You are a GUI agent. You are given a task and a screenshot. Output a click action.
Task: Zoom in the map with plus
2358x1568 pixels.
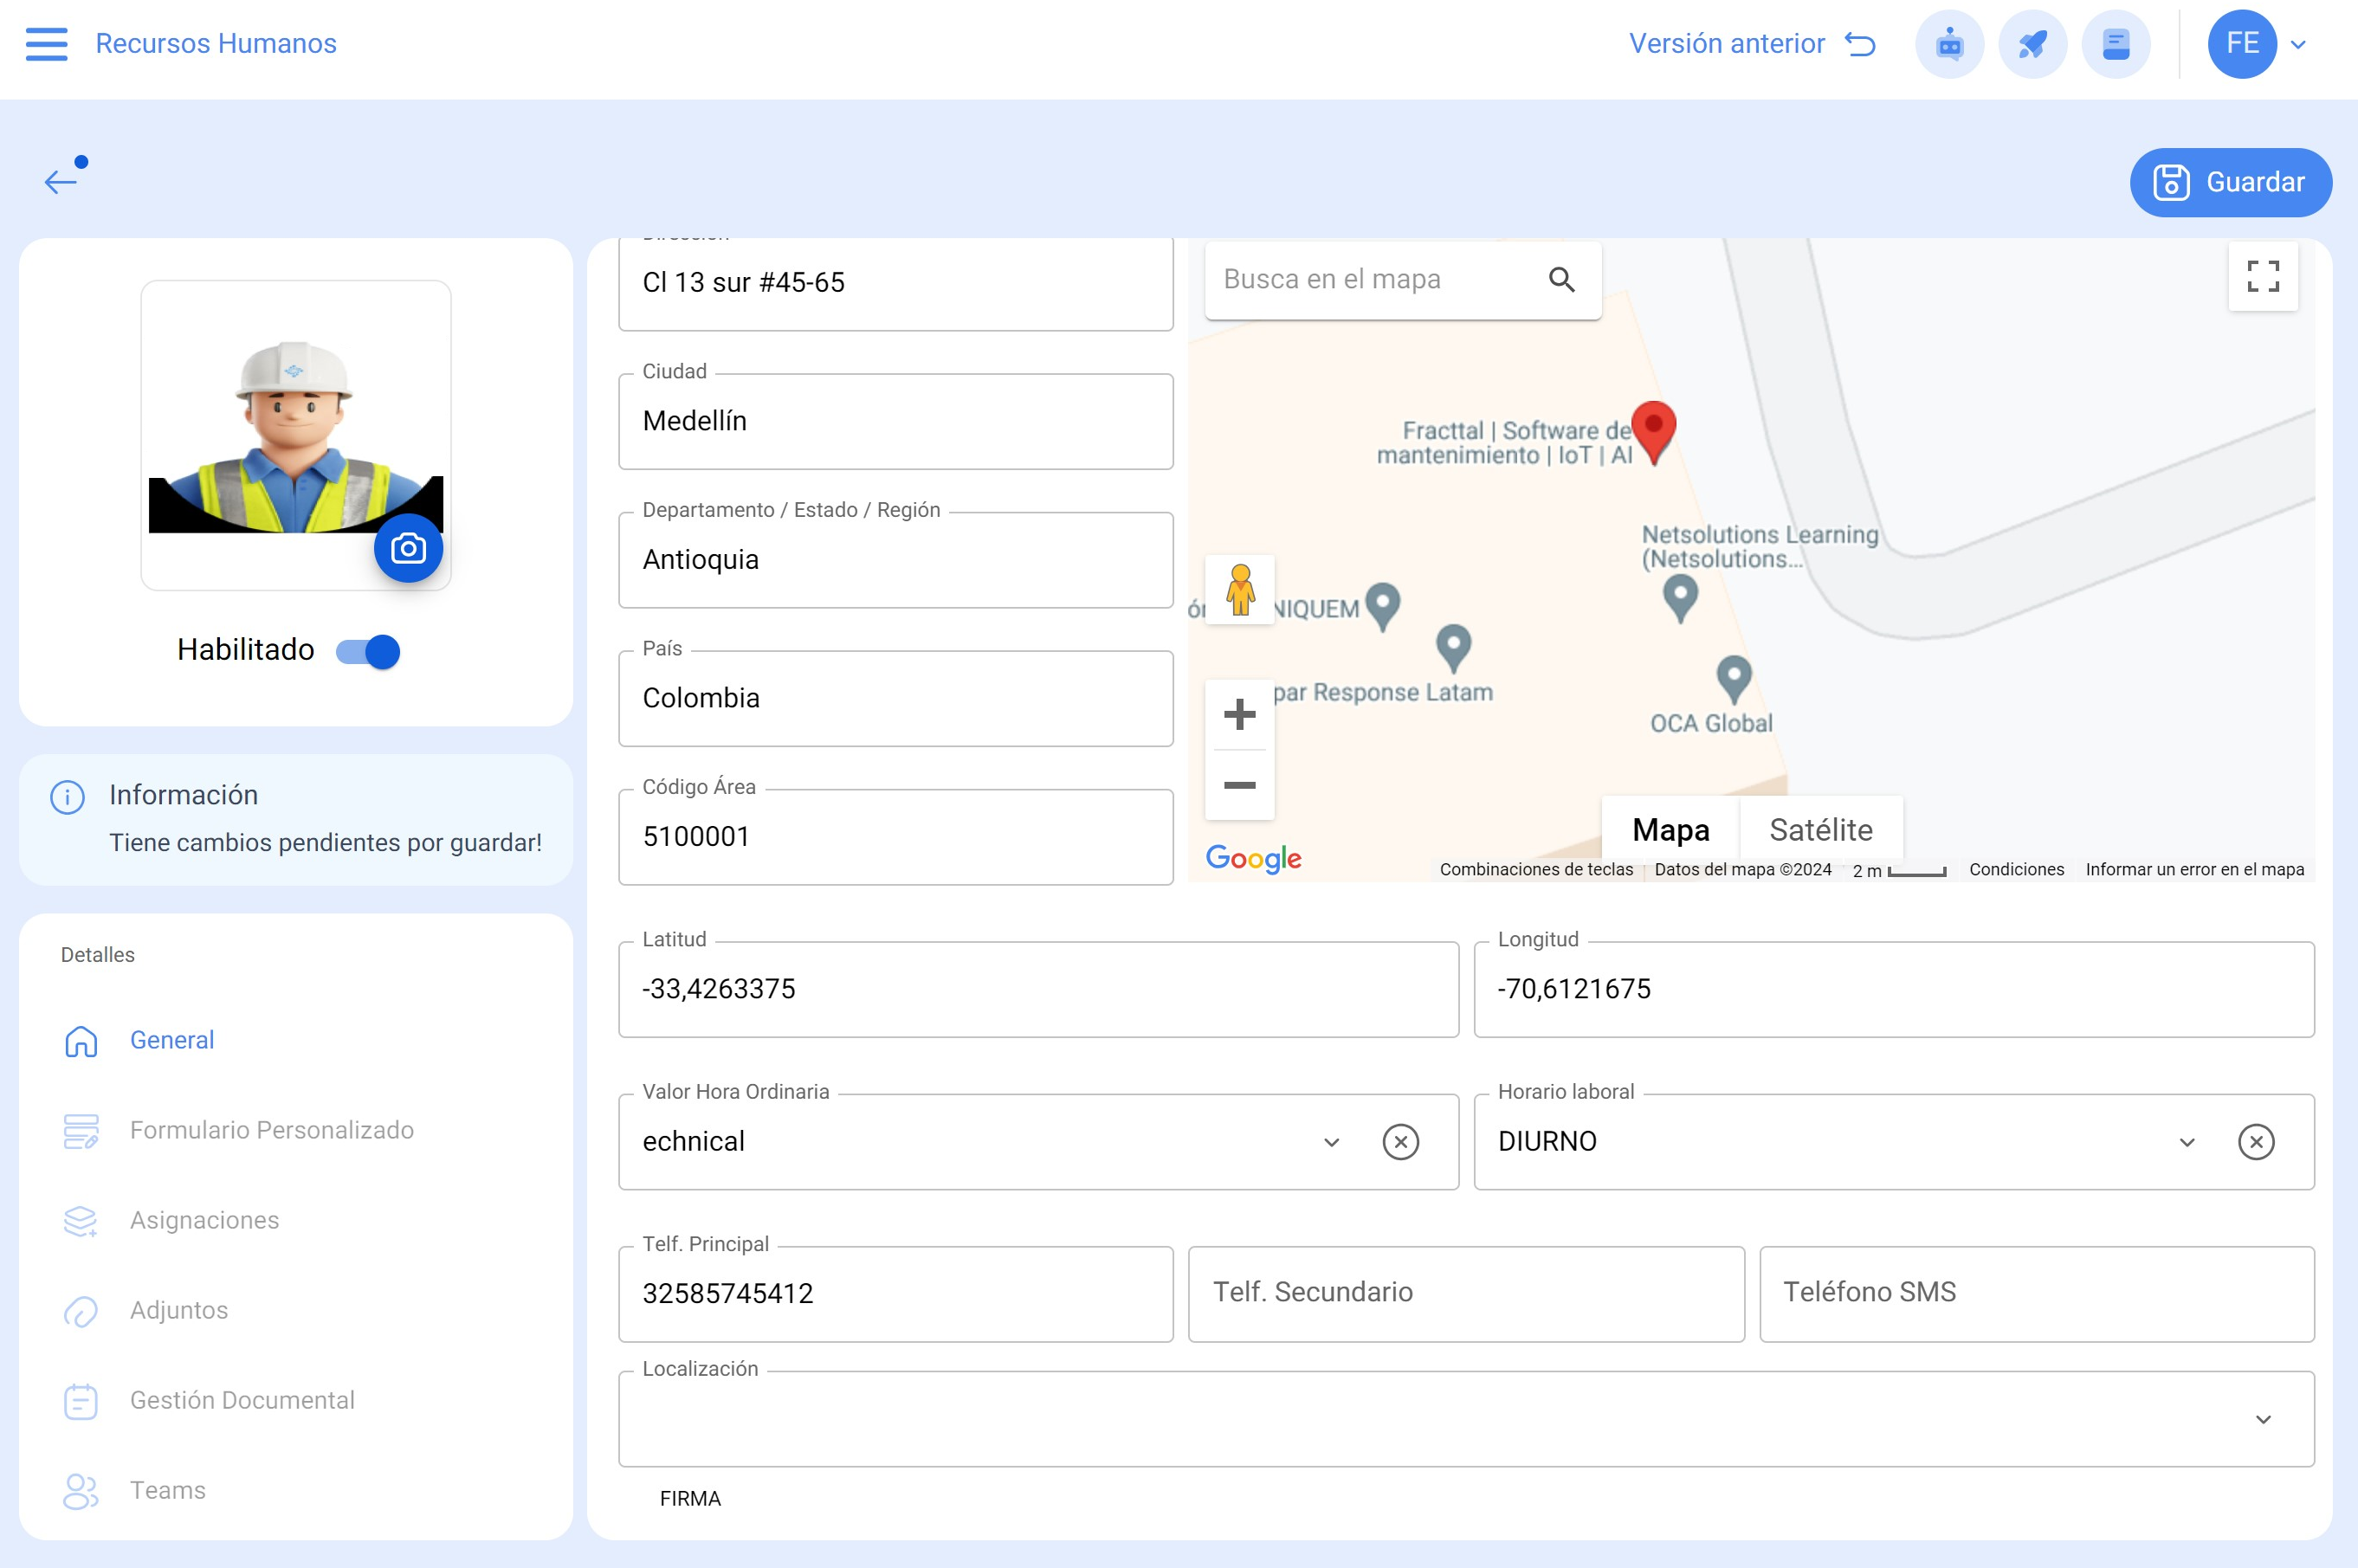pyautogui.click(x=1240, y=714)
